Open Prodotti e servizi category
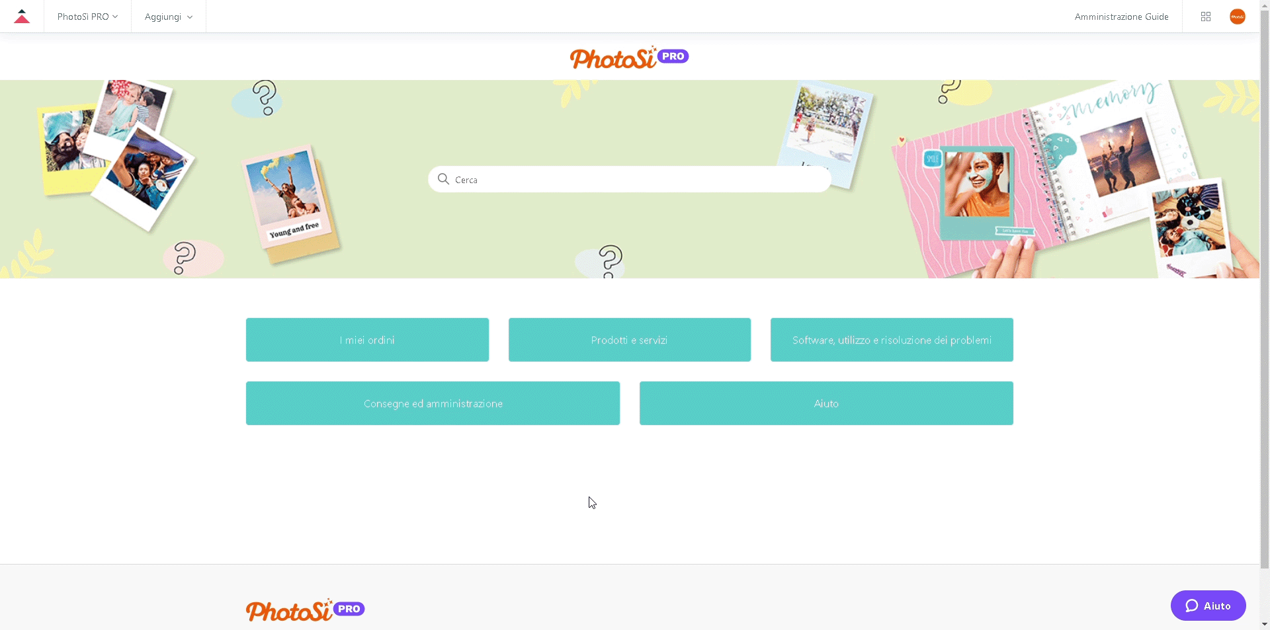Screen dimensions: 1270x630 (629, 340)
